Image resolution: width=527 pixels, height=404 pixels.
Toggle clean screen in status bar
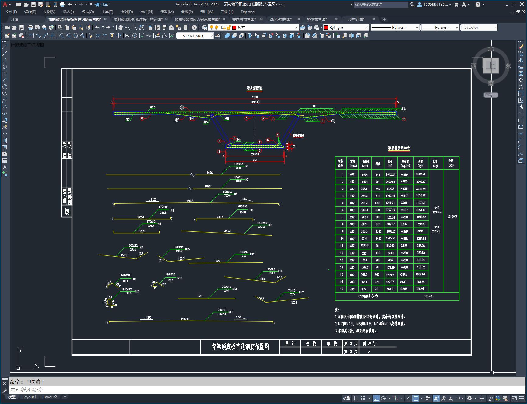click(x=514, y=398)
